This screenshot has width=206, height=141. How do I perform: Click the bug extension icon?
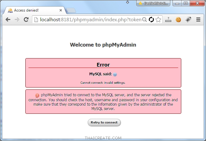tap(188, 20)
